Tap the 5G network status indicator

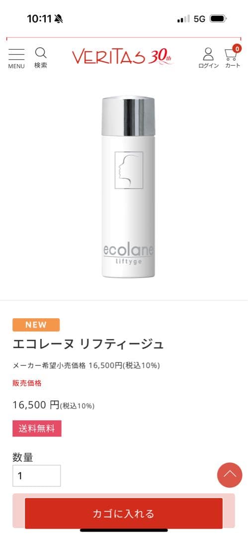pos(199,19)
